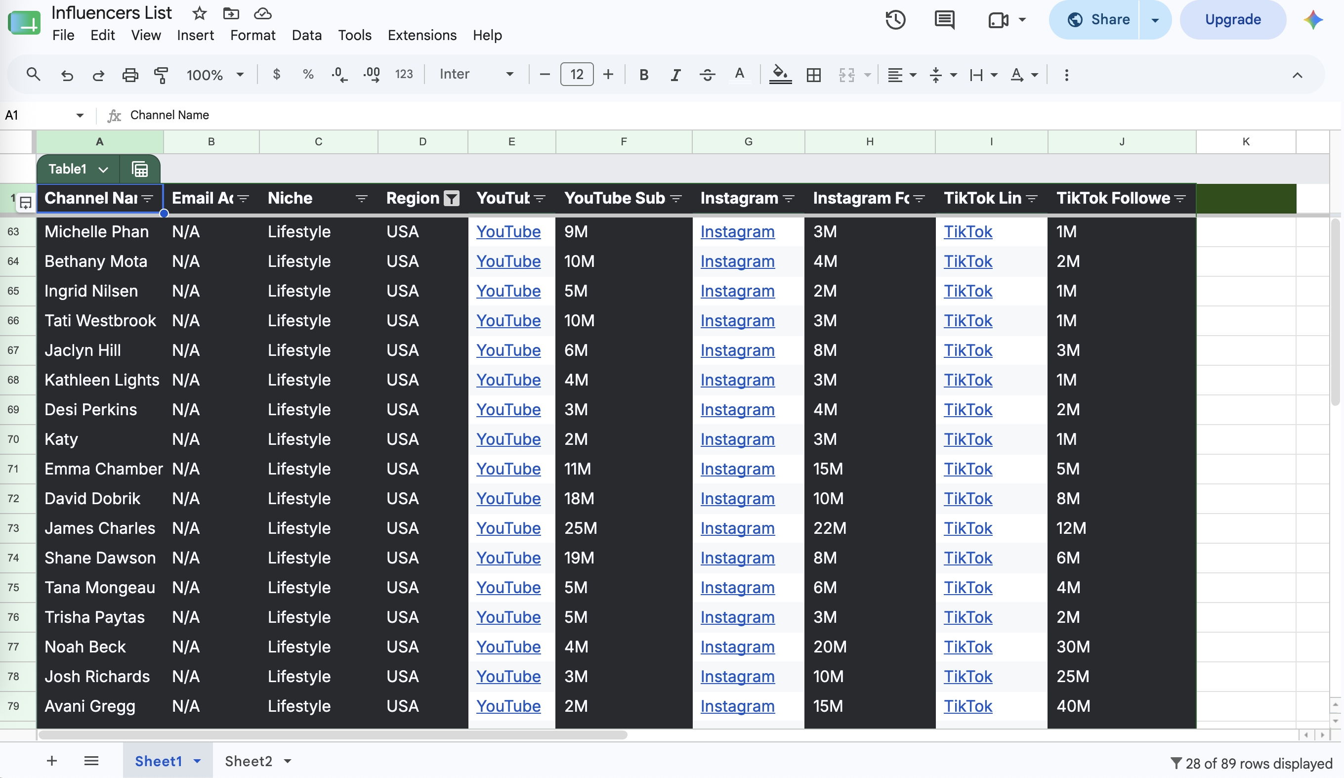
Task: Open the Region column active filter
Action: pos(452,199)
